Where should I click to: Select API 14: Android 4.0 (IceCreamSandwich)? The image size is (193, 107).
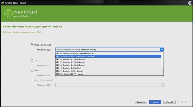[x=108, y=53]
